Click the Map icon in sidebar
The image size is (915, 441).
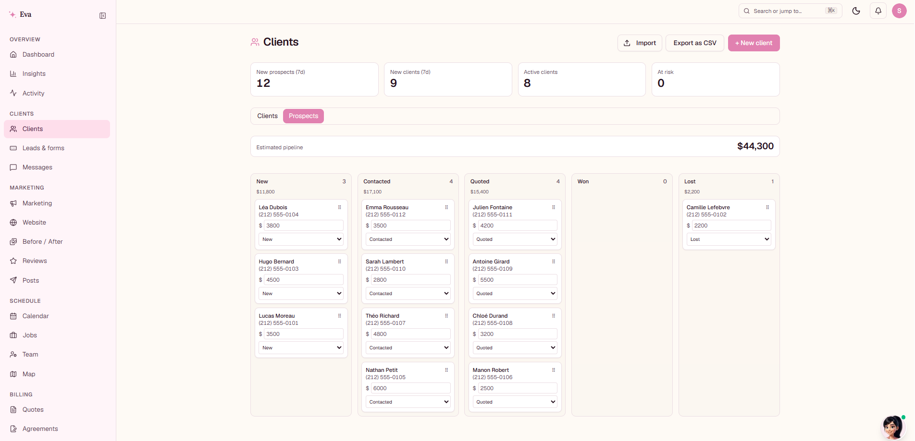13,374
